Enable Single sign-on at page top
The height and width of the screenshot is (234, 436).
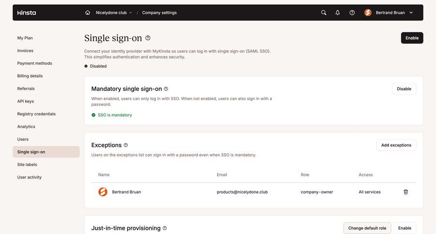click(412, 38)
